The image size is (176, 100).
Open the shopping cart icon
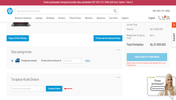pyautogui.click(x=164, y=18)
